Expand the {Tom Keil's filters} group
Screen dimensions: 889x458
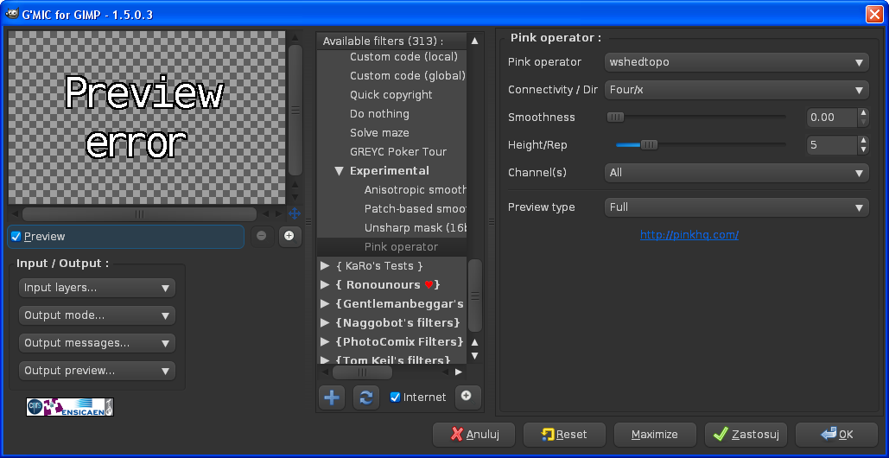[x=325, y=360]
